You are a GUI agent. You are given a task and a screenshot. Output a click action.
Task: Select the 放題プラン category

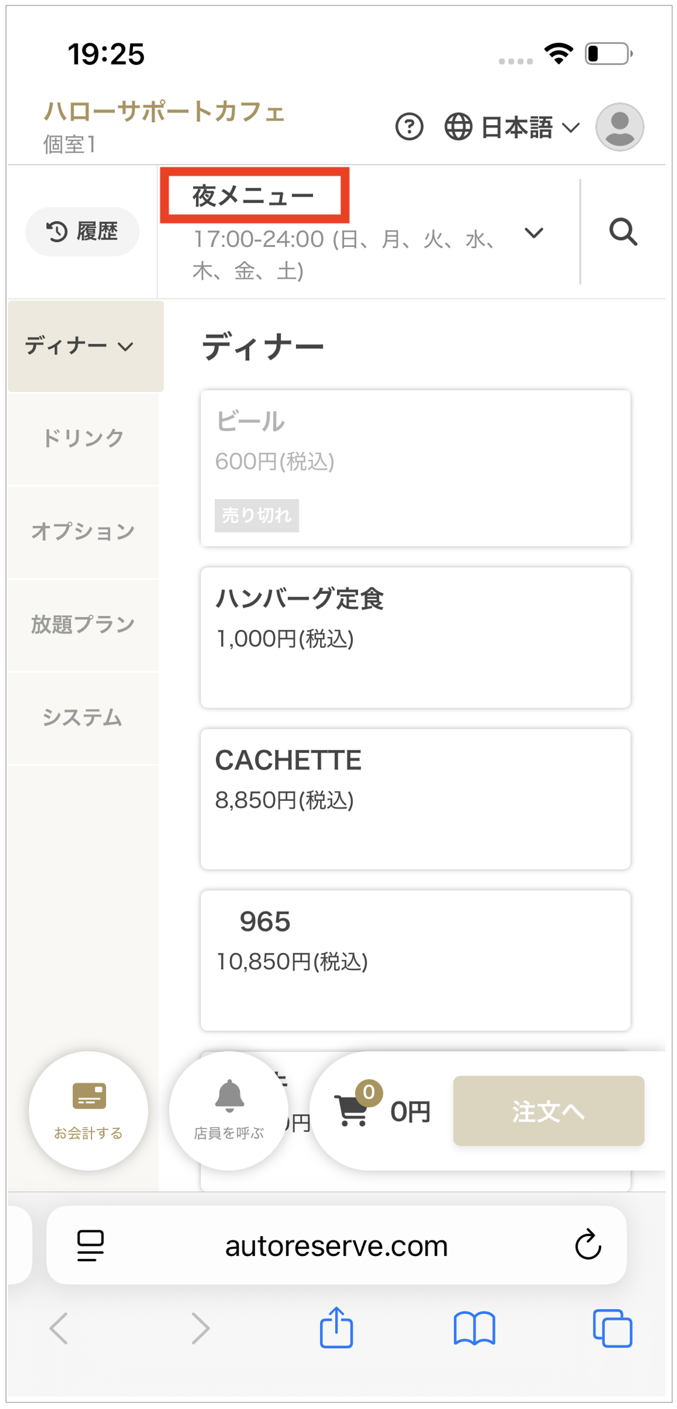[83, 624]
